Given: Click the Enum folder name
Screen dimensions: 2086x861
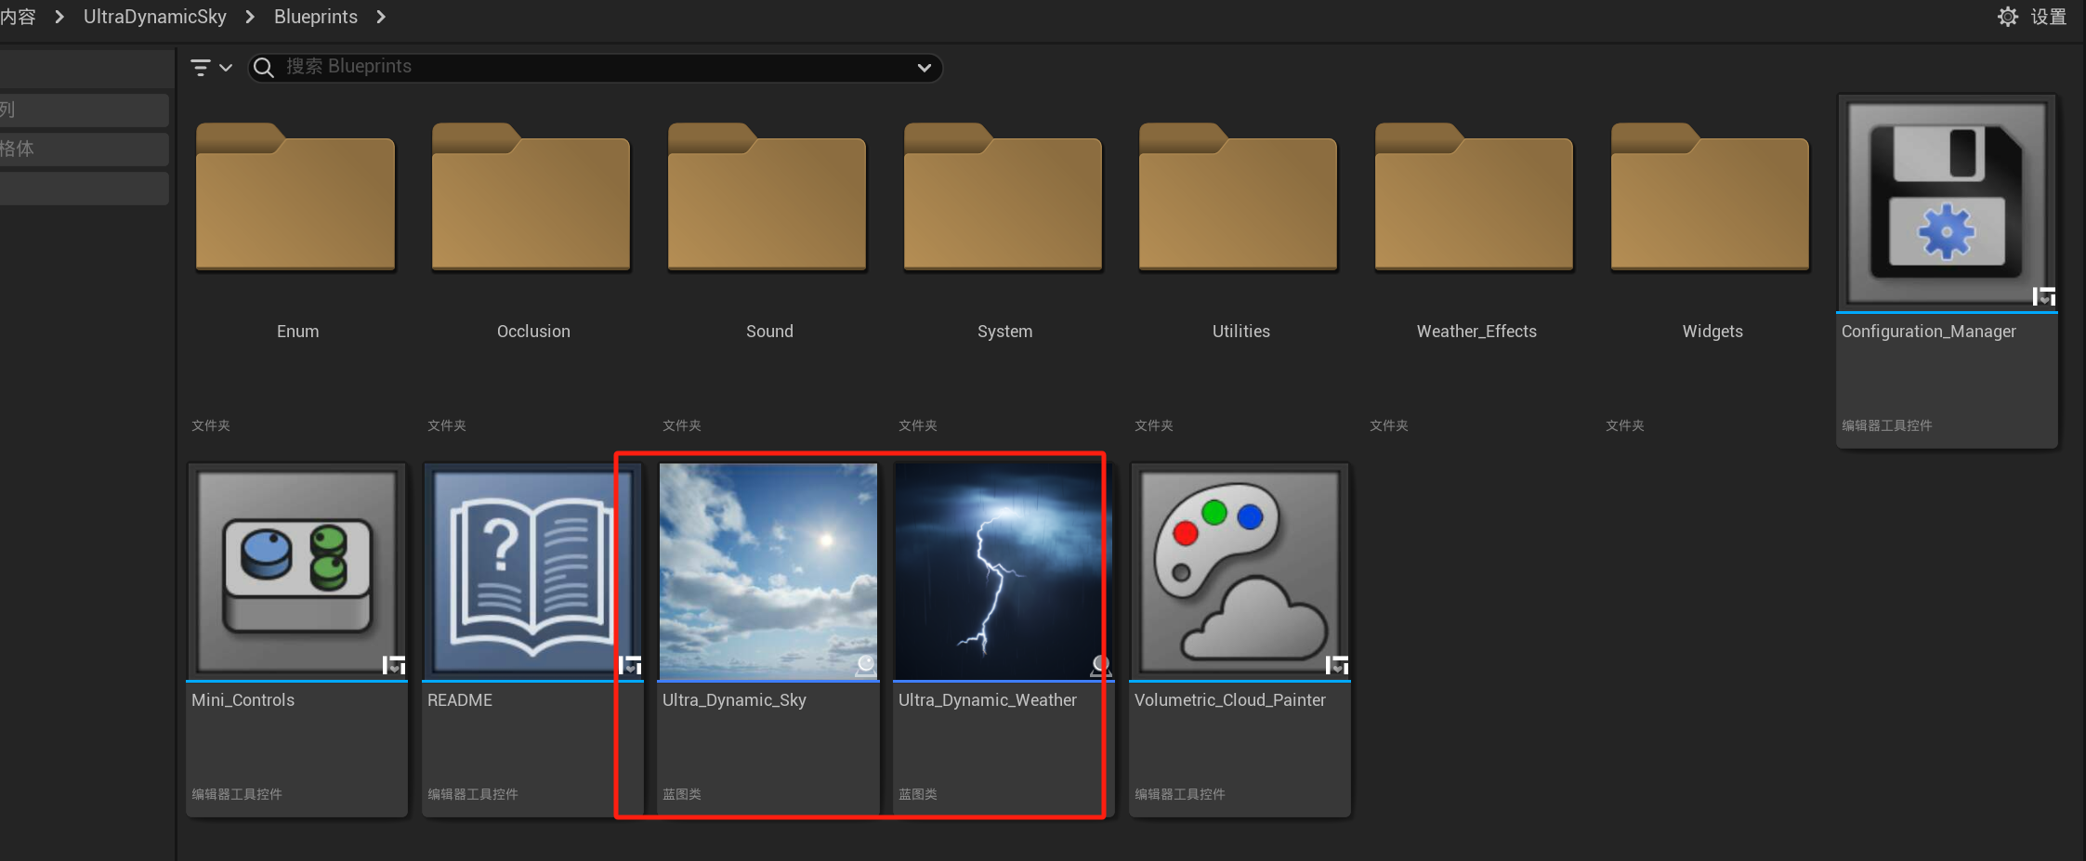Looking at the screenshot, I should (x=297, y=332).
